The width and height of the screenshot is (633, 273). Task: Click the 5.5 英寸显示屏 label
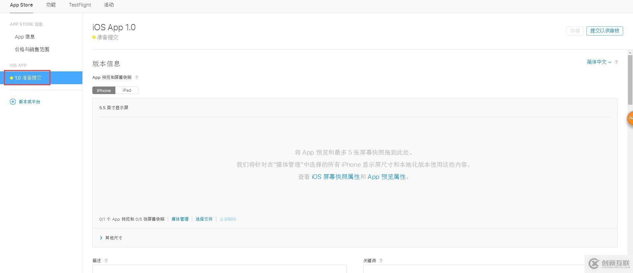[x=114, y=108]
